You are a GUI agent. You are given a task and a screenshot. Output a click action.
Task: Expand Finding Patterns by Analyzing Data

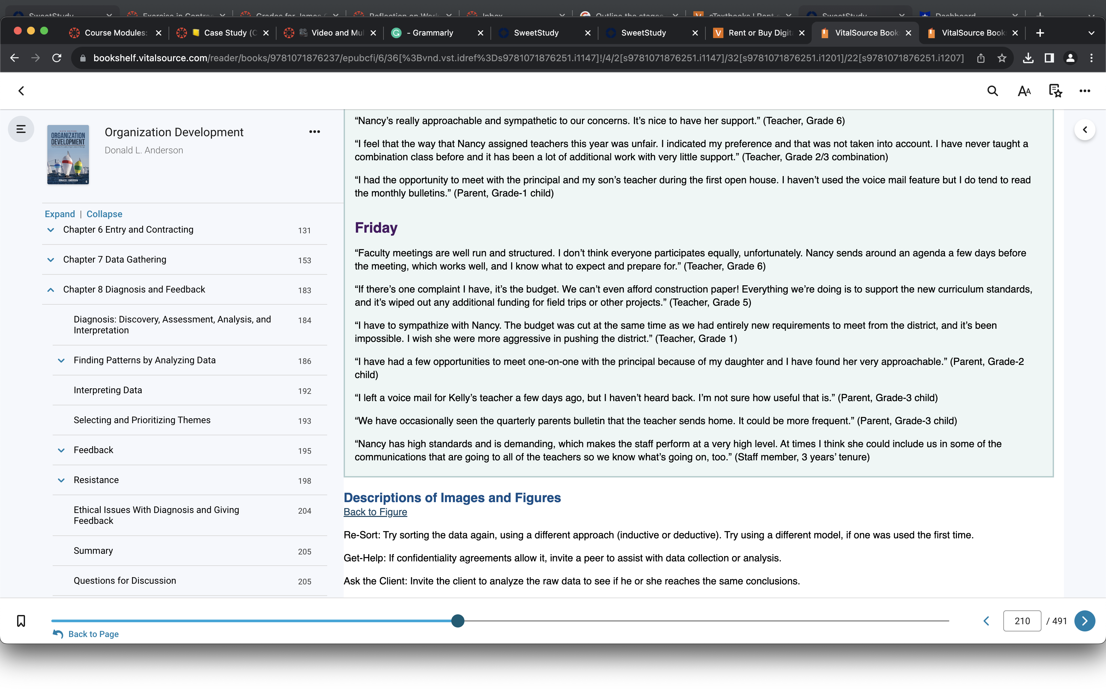[61, 360]
